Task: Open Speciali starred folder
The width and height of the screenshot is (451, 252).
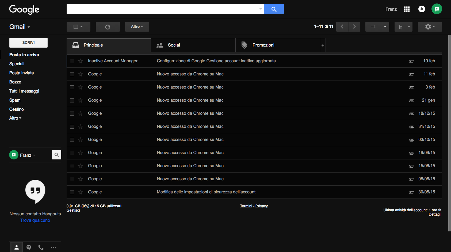Action: (17, 64)
